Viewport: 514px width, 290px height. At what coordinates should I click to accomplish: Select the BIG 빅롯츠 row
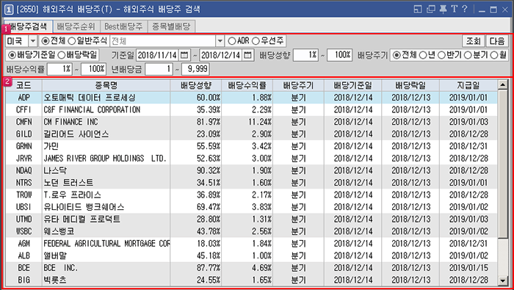point(251,280)
